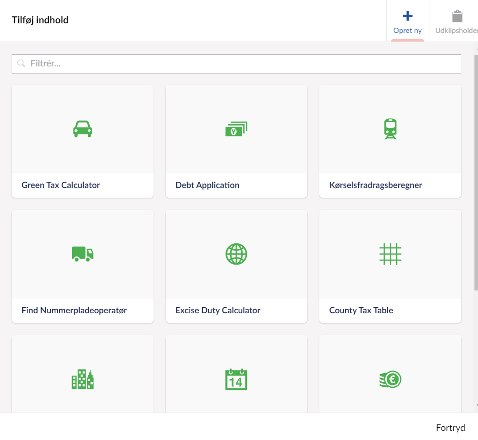This screenshot has height=440, width=478.
Task: Click the city buildings icon
Action: (82, 379)
